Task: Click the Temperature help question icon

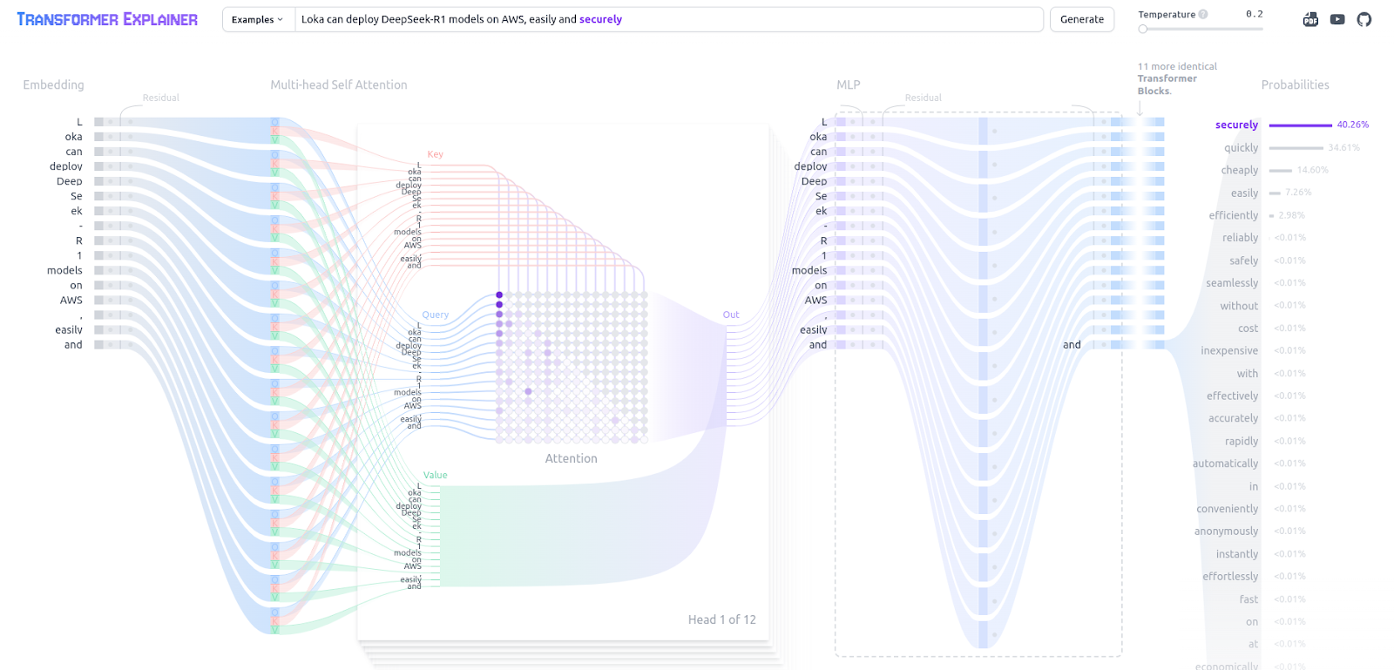Action: [x=1203, y=14]
